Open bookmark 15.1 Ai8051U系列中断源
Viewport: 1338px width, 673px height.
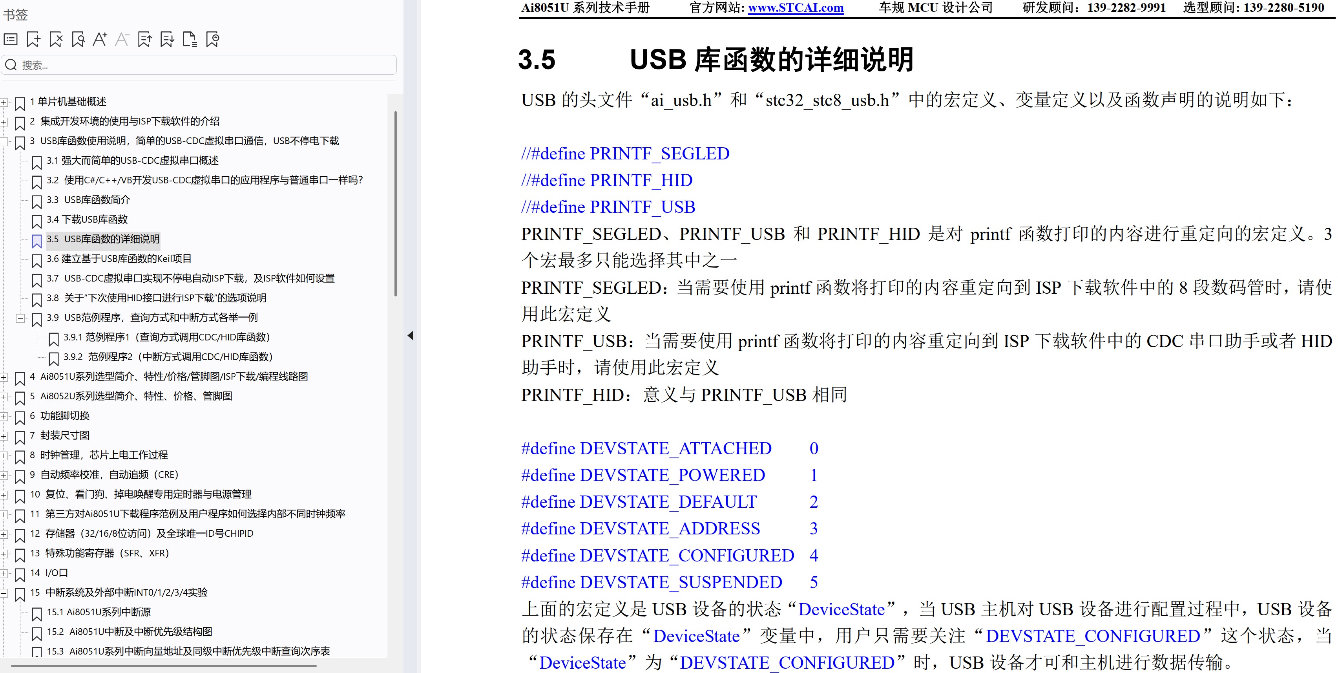(x=99, y=612)
